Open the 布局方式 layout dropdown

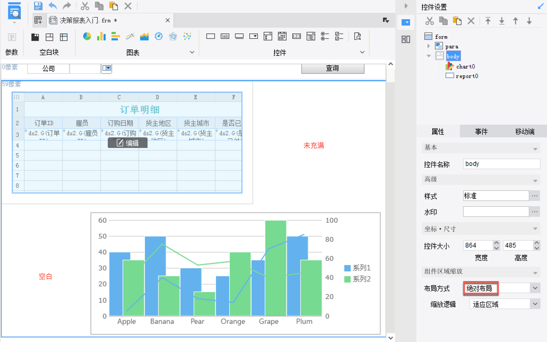535,288
